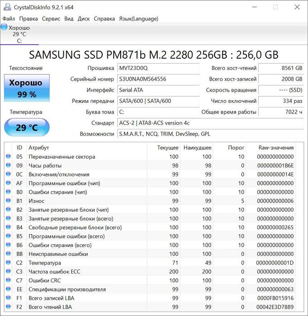The width and height of the screenshot is (308, 316).
Task: Click the ID column header
Action: [x=19, y=148]
